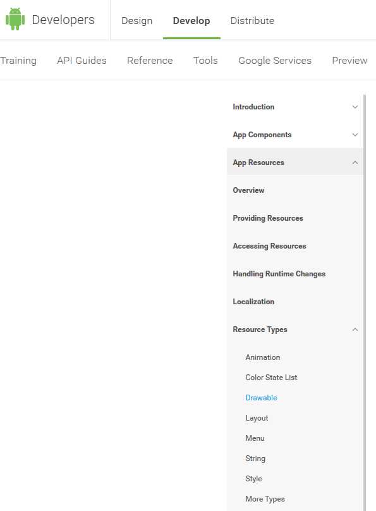Collapse the Resource Types chevron
376x511 pixels.
355,329
